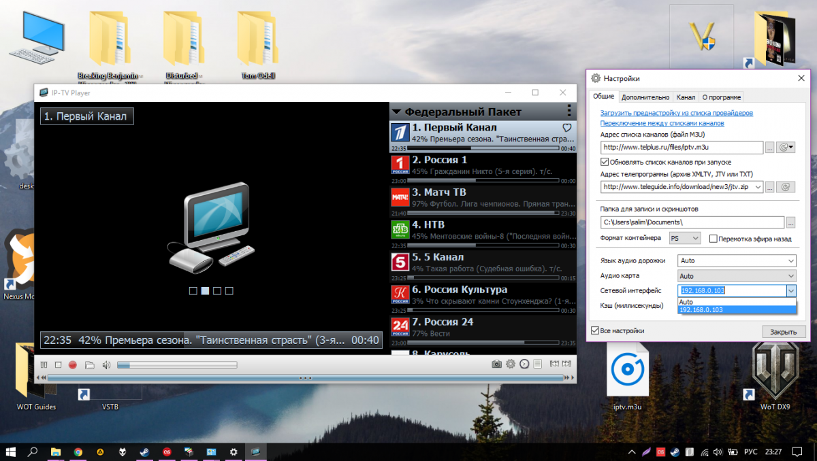
Task: Pause playback in IP-TV Player
Action: pos(44,365)
